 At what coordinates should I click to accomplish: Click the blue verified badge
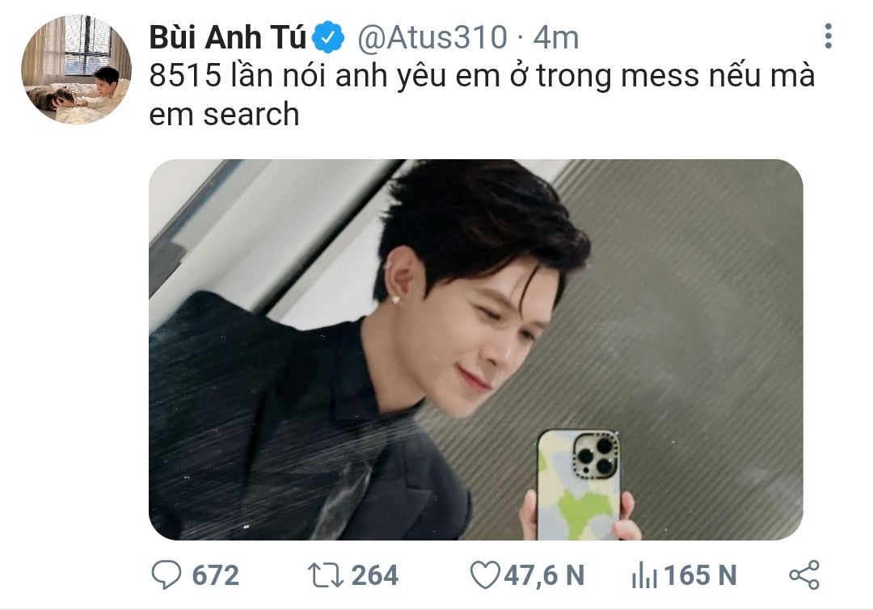point(328,36)
